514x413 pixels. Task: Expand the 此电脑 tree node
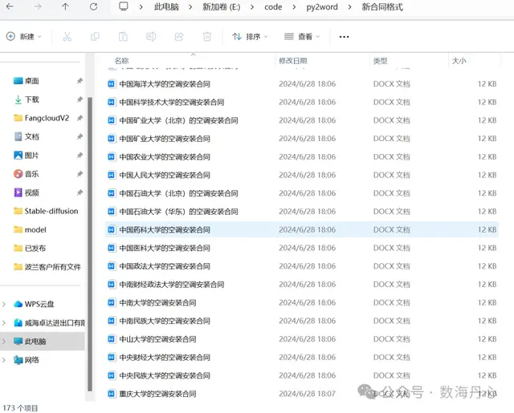[x=4, y=342]
